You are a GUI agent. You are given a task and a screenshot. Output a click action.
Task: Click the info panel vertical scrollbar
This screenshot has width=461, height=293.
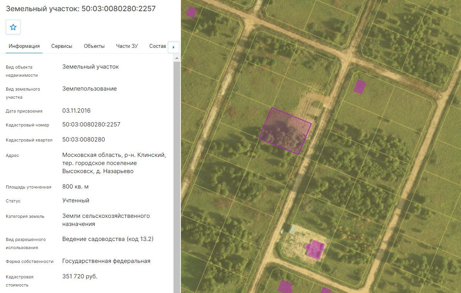coord(177,177)
